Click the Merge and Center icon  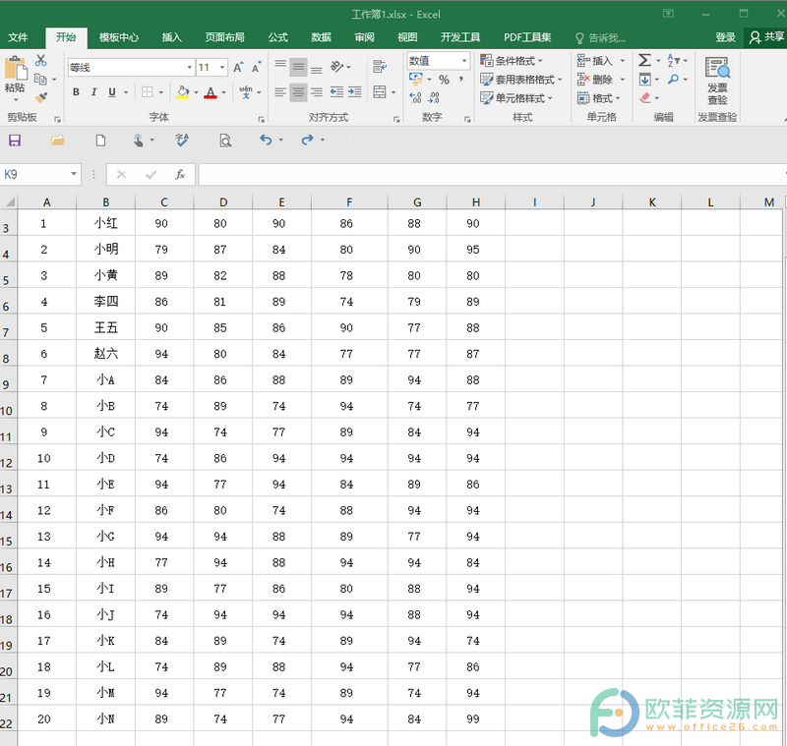click(x=380, y=91)
